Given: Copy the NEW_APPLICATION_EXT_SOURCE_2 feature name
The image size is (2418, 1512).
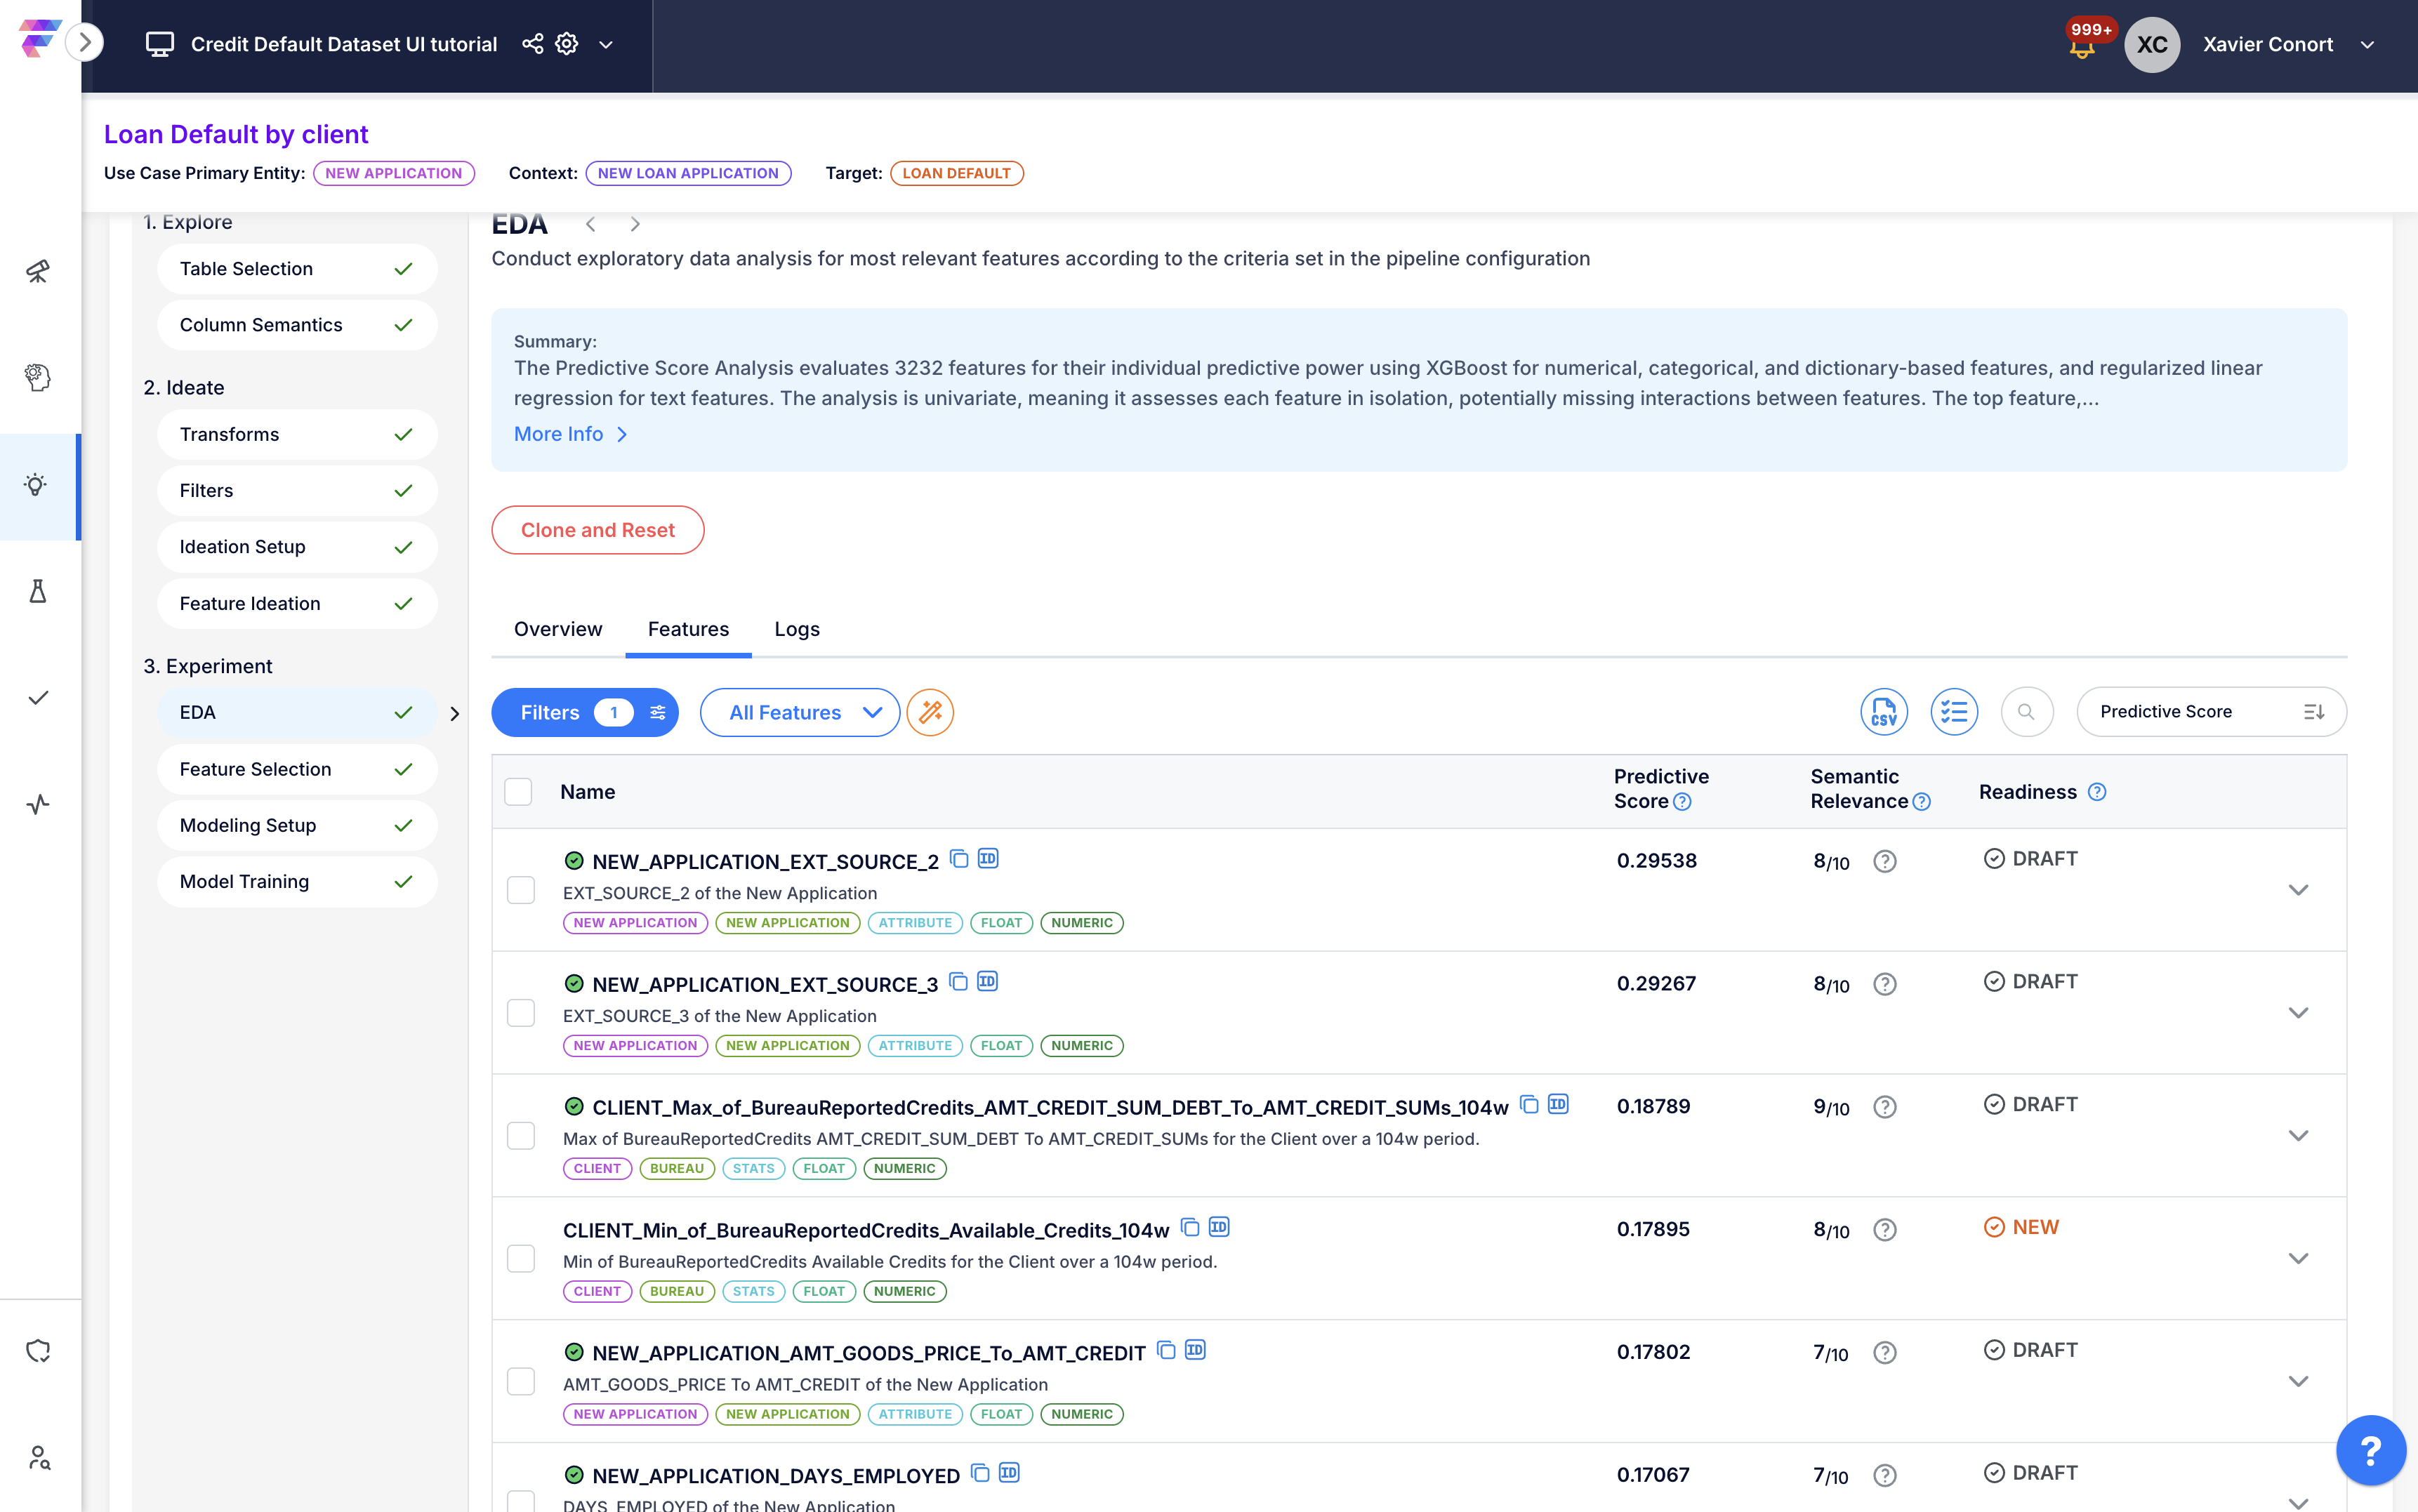Looking at the screenshot, I should pos(959,859).
